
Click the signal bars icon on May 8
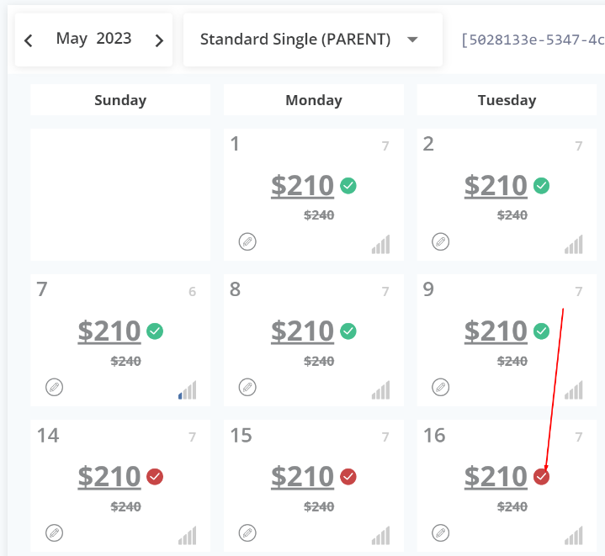[380, 390]
